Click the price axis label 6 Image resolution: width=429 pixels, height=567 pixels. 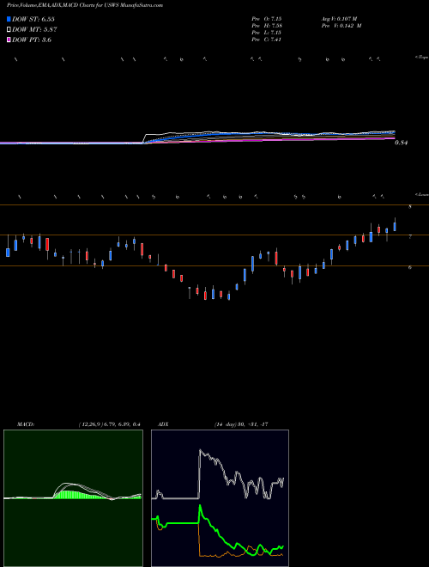[x=410, y=267]
